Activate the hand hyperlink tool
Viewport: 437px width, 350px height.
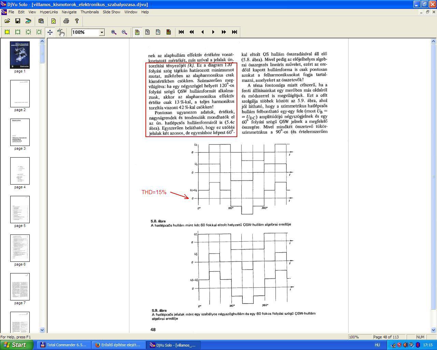tap(61, 32)
